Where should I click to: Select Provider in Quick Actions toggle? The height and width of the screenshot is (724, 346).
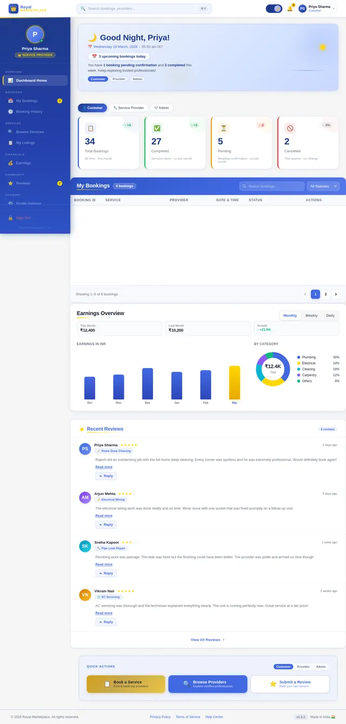[x=303, y=667]
